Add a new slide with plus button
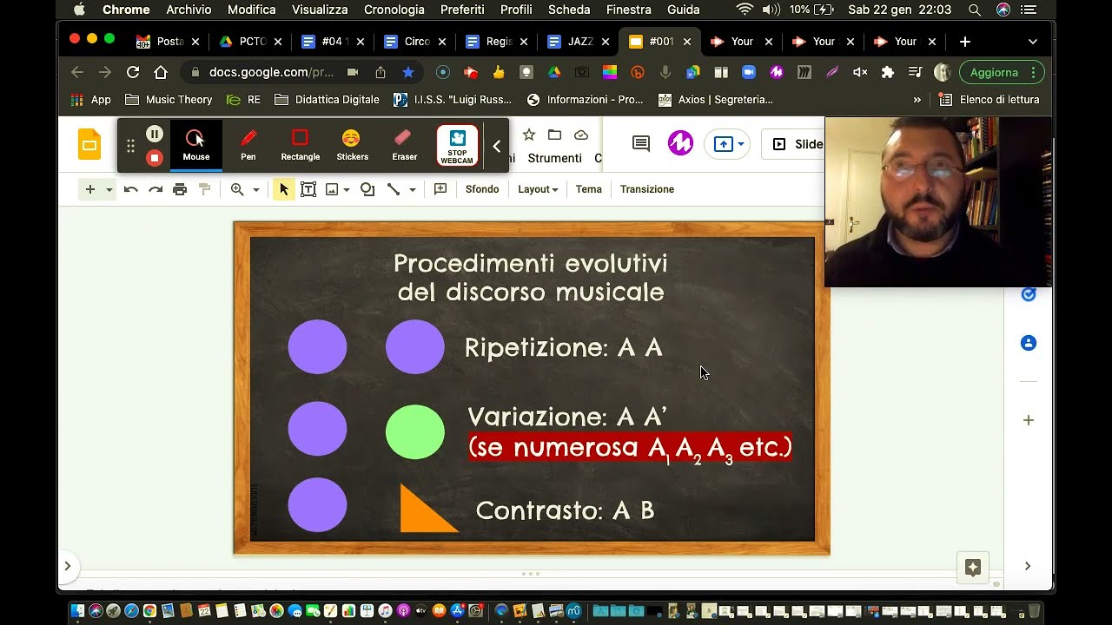Viewport: 1112px width, 625px height. [89, 189]
